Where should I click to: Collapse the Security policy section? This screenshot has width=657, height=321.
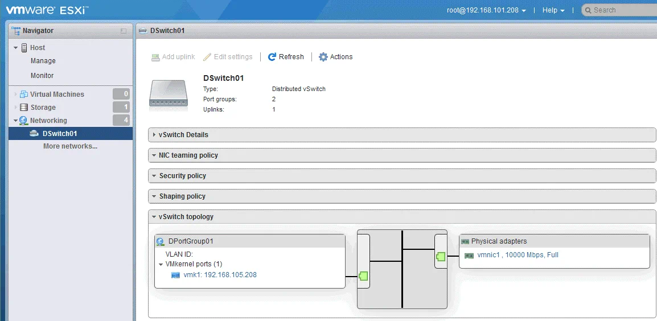tap(182, 176)
